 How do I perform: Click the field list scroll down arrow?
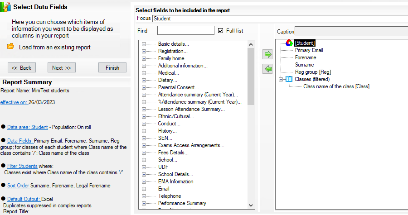pyautogui.click(x=251, y=205)
